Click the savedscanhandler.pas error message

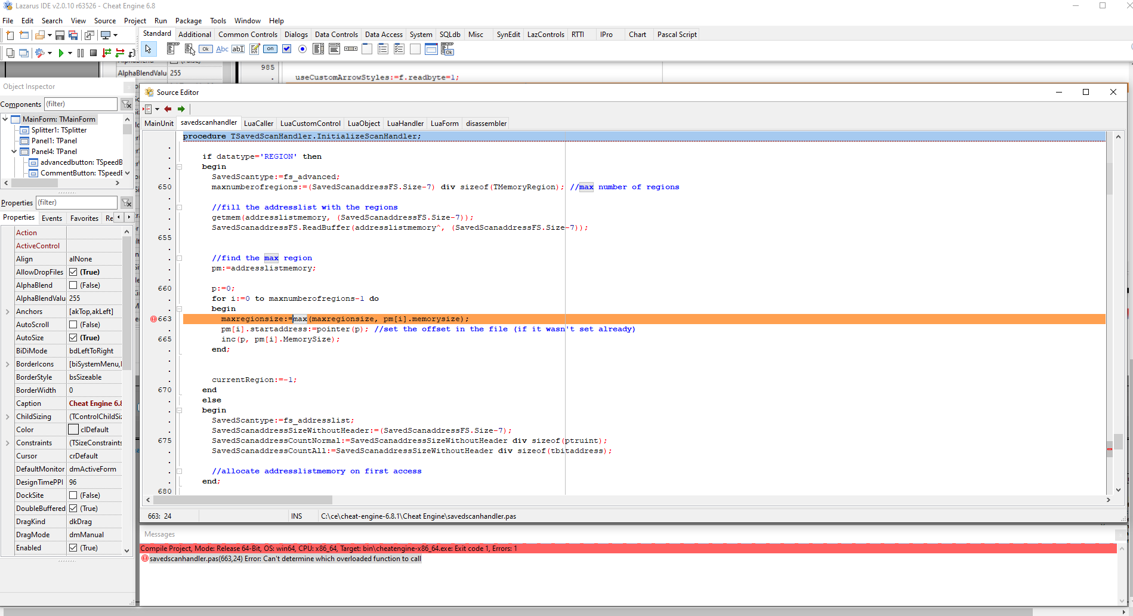[285, 559]
